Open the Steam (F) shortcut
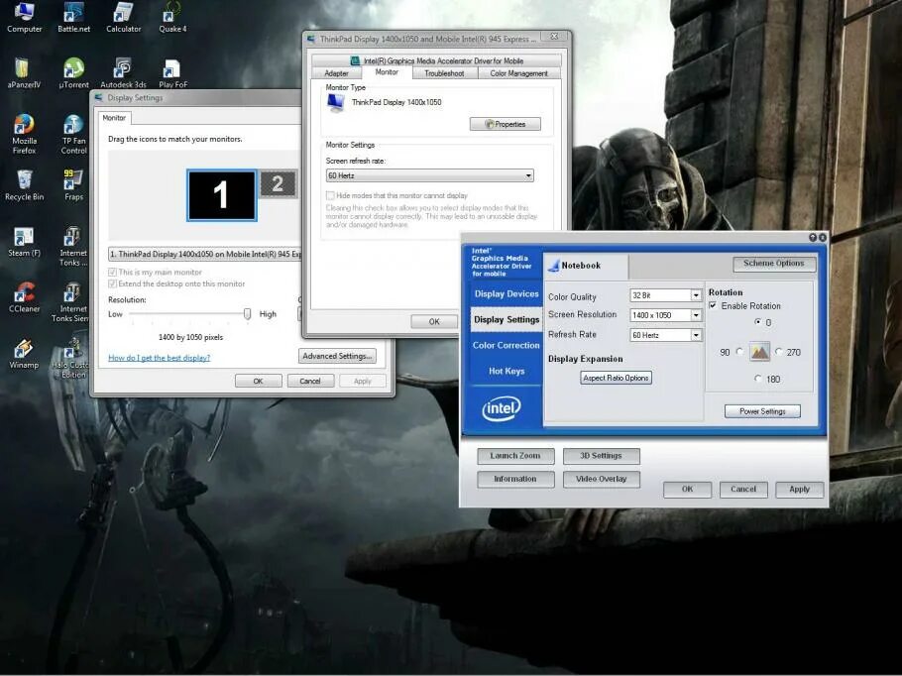Screen dimensions: 902x676 tap(24, 241)
